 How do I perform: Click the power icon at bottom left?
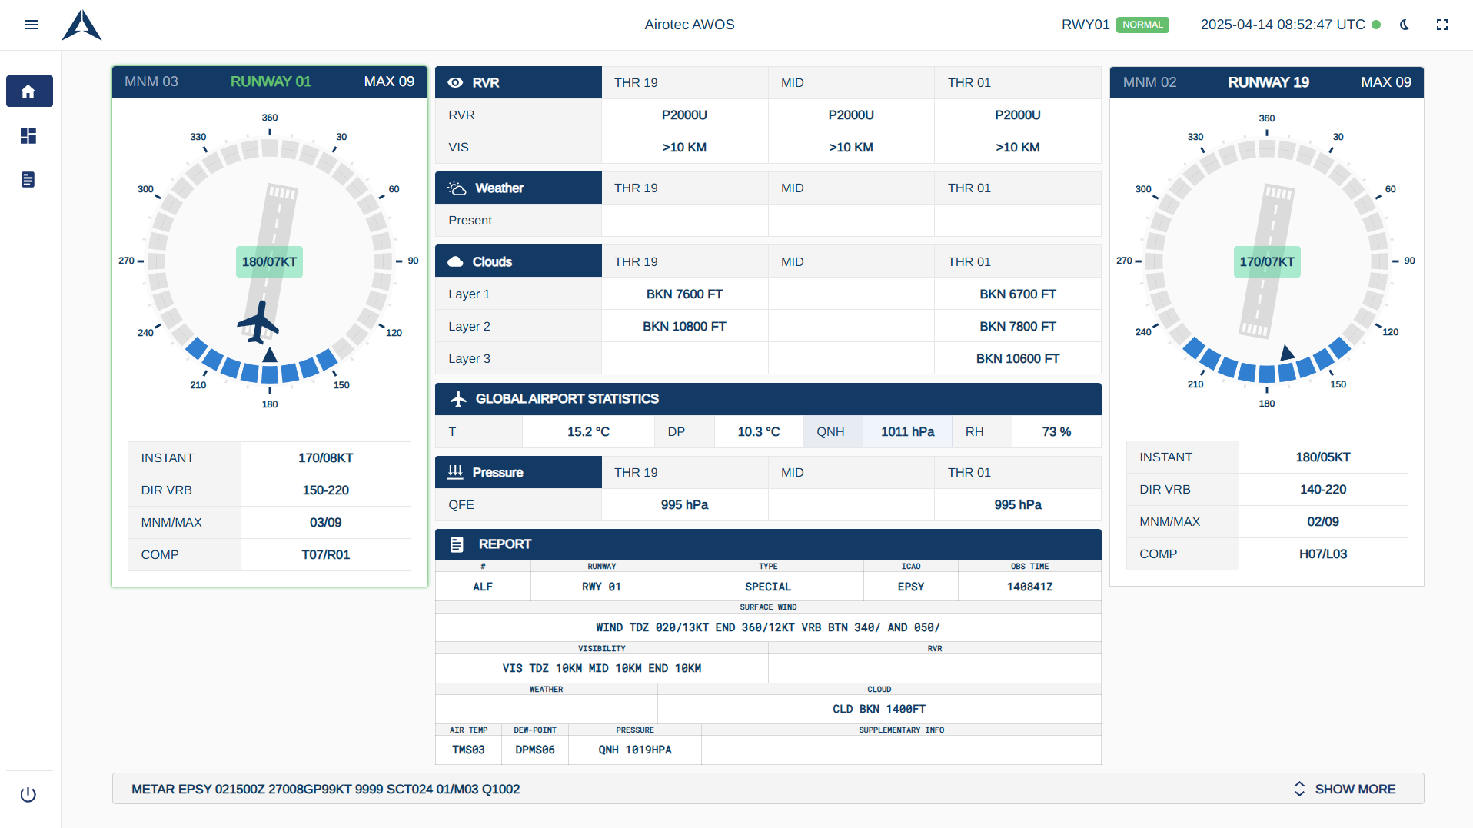point(28,794)
